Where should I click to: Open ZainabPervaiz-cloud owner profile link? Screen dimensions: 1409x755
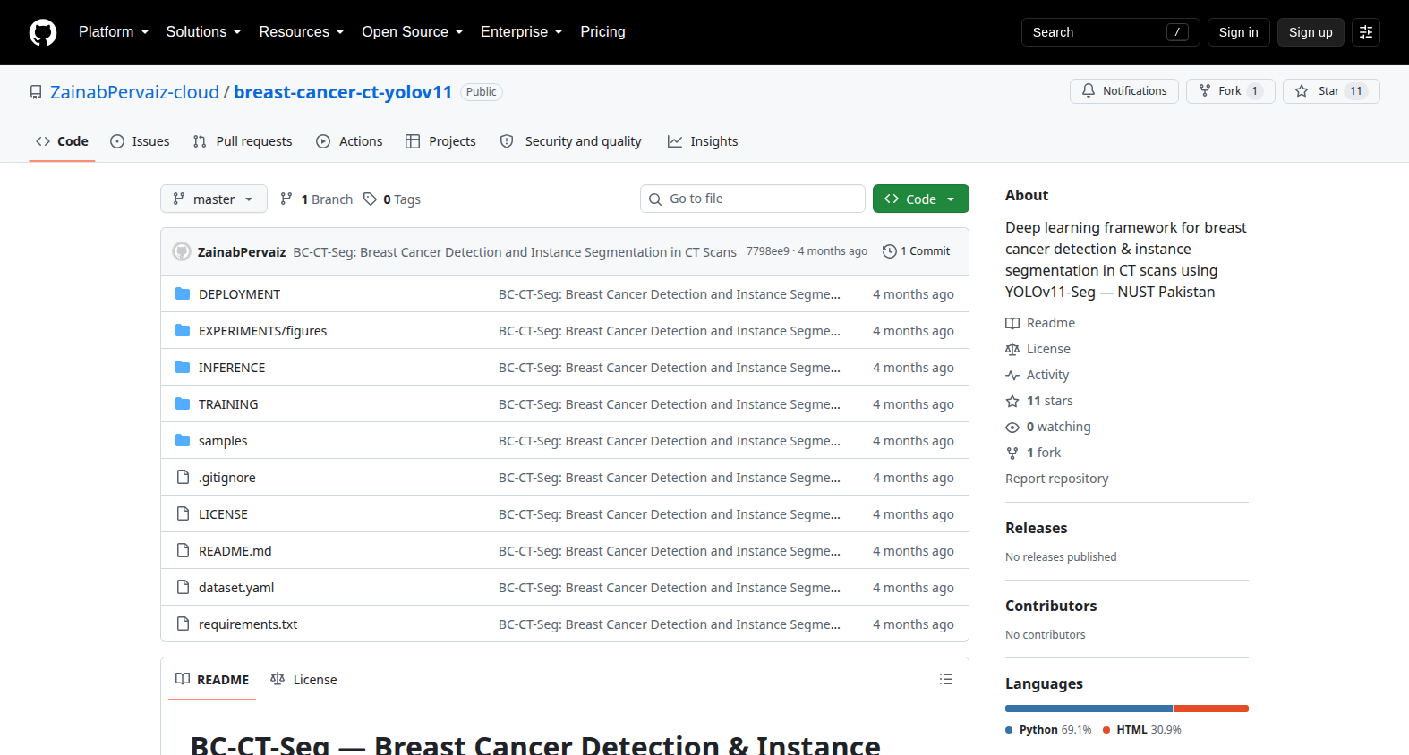click(x=134, y=92)
